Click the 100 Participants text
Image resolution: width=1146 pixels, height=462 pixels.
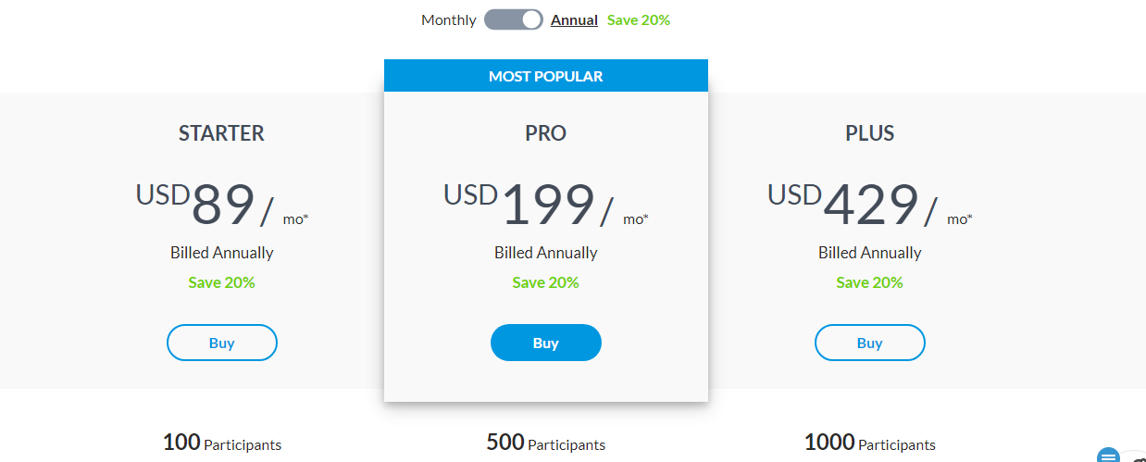point(222,443)
